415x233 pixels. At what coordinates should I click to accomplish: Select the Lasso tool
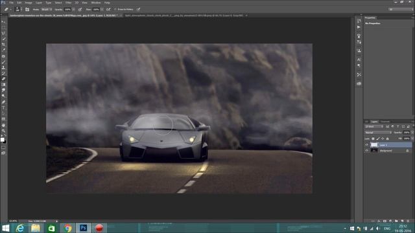pos(3,33)
